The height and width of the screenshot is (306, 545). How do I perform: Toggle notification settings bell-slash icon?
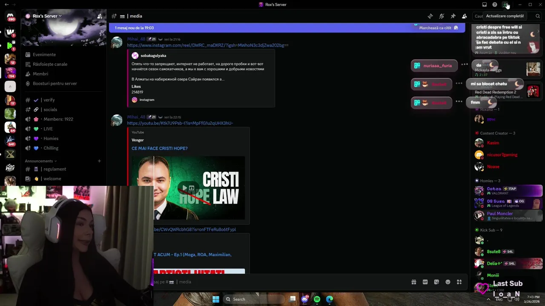[442, 16]
